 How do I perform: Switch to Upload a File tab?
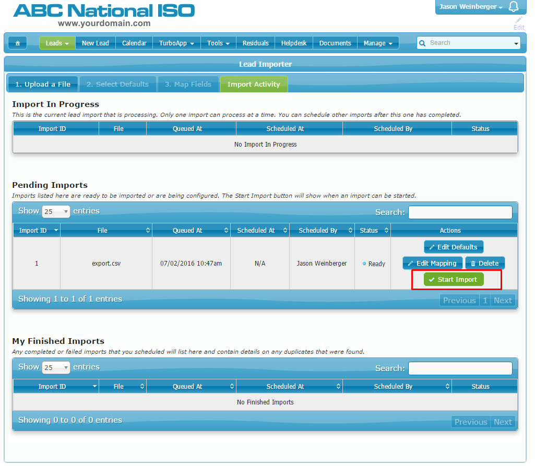pyautogui.click(x=43, y=84)
